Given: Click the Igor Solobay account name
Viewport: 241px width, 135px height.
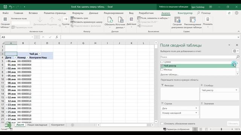Looking at the screenshot, I should coord(198,7).
